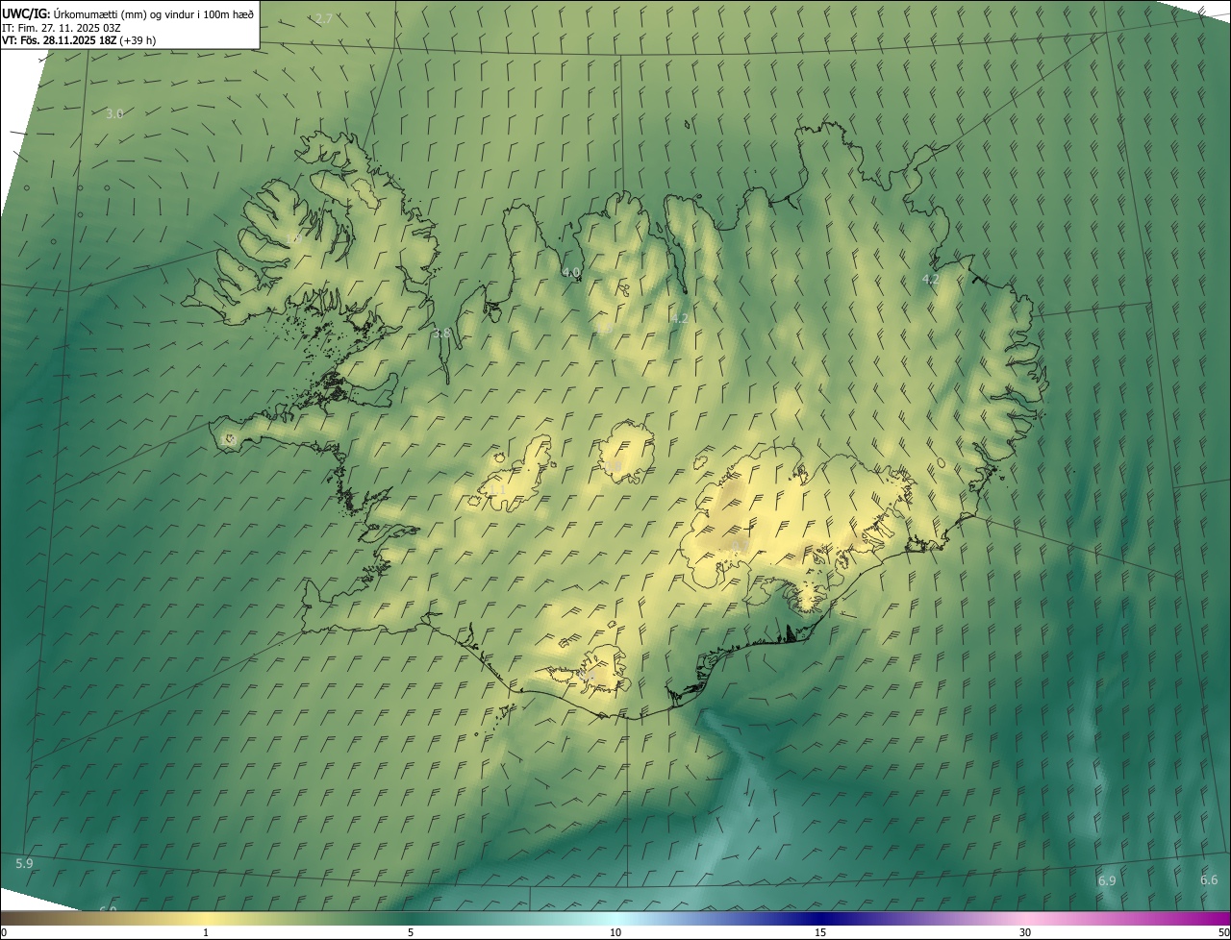
Task: Click the 2.7 value label on the map
Action: (324, 19)
